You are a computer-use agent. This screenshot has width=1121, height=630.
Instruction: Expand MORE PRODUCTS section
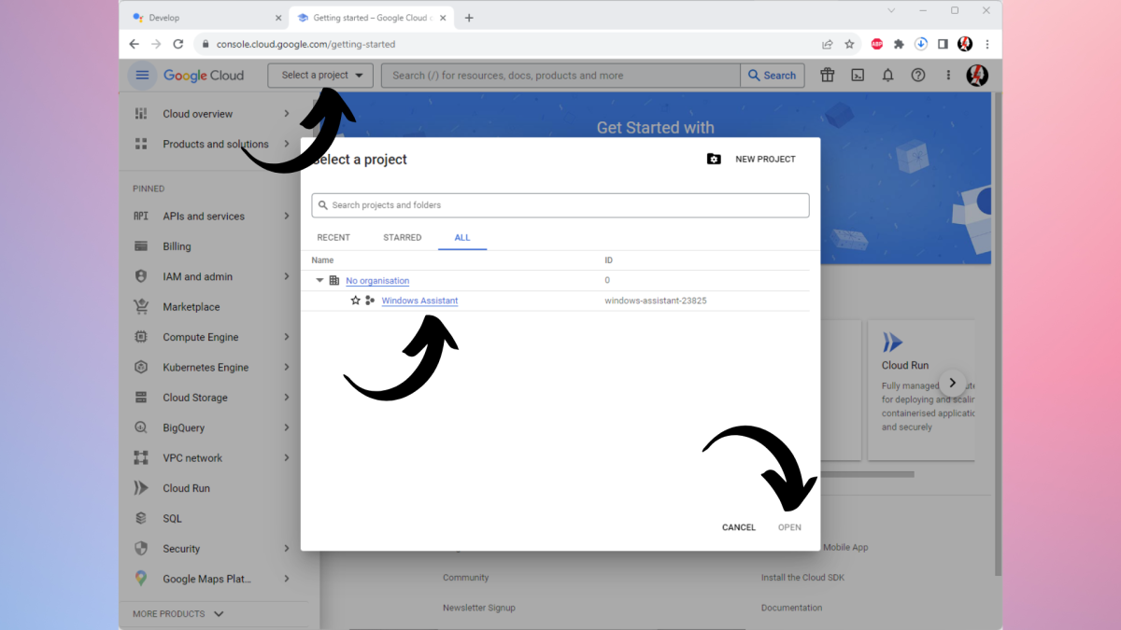point(178,613)
